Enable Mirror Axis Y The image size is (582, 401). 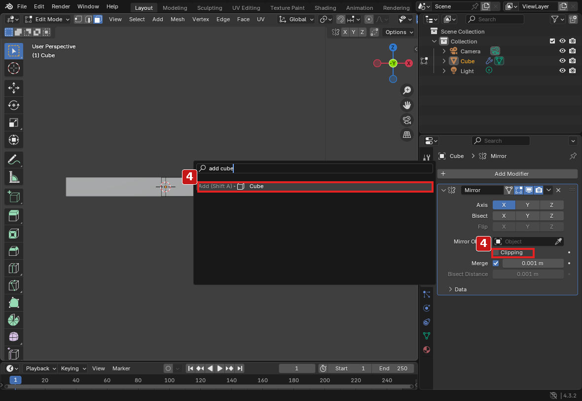(527, 205)
